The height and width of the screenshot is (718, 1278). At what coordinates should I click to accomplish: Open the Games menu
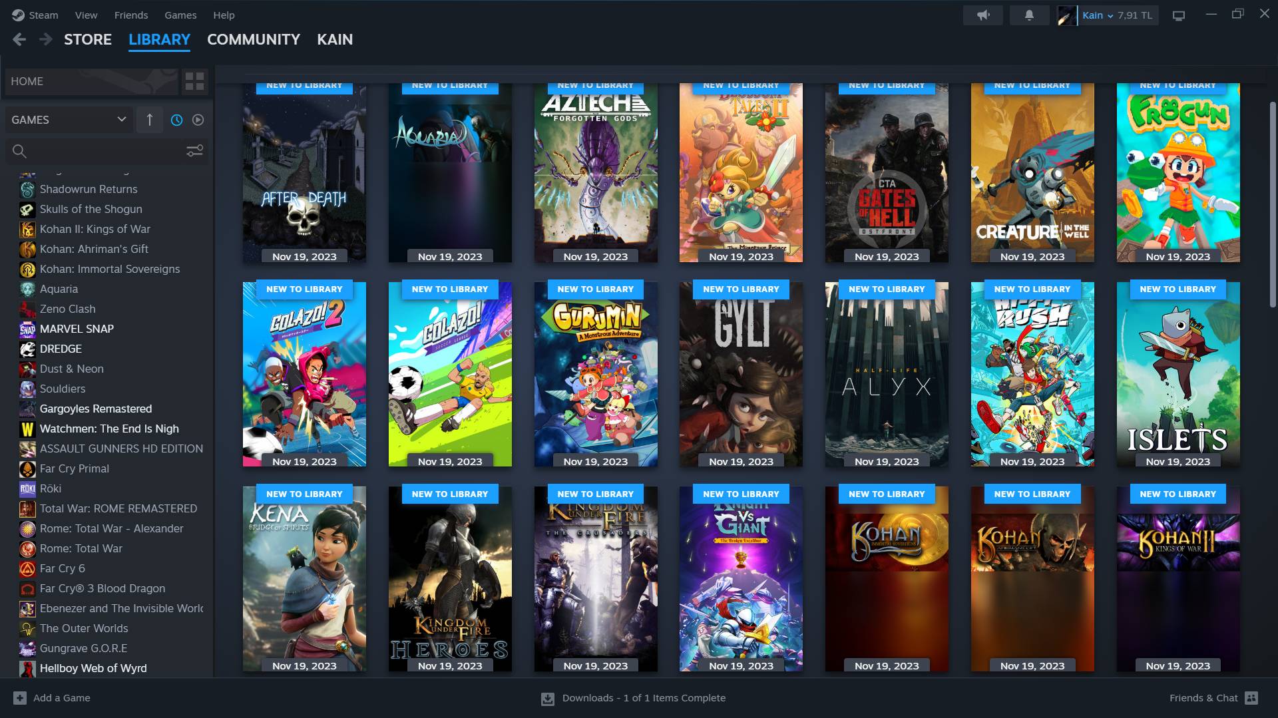tap(180, 15)
